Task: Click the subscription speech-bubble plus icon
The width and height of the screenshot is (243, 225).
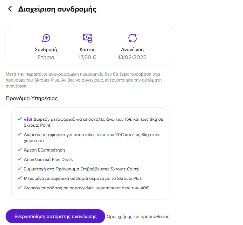Action: click(46, 38)
